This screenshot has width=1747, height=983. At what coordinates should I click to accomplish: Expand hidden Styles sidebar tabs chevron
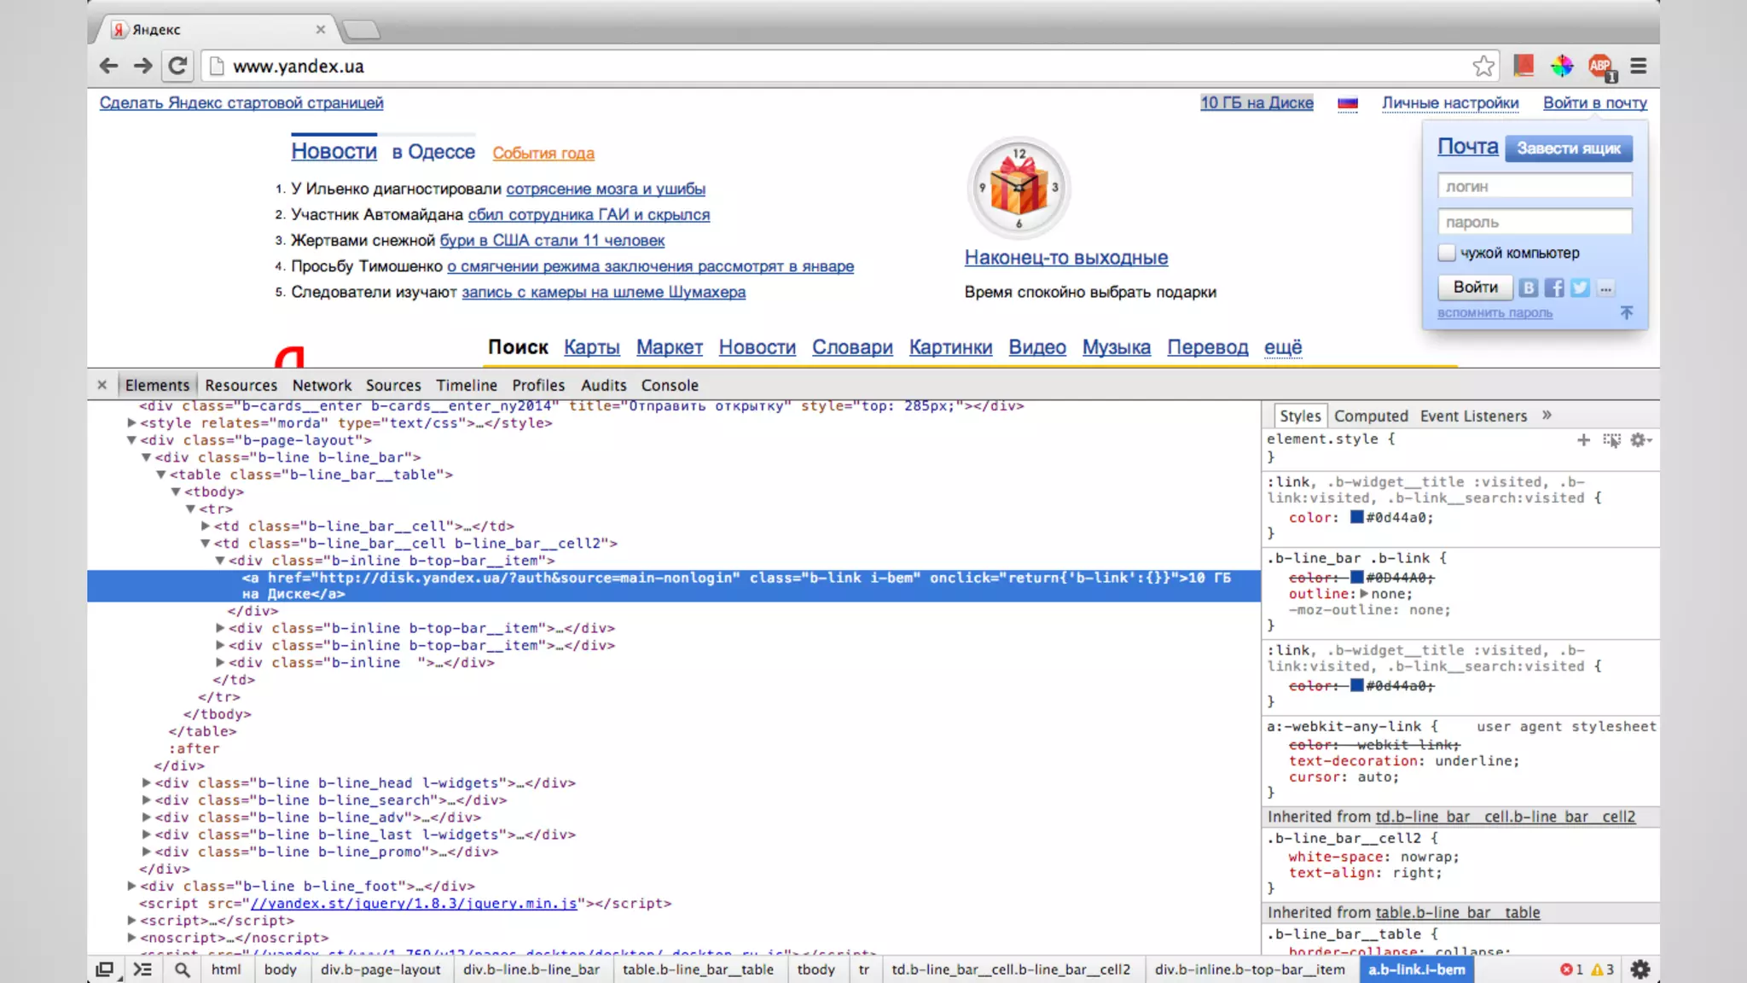point(1547,416)
